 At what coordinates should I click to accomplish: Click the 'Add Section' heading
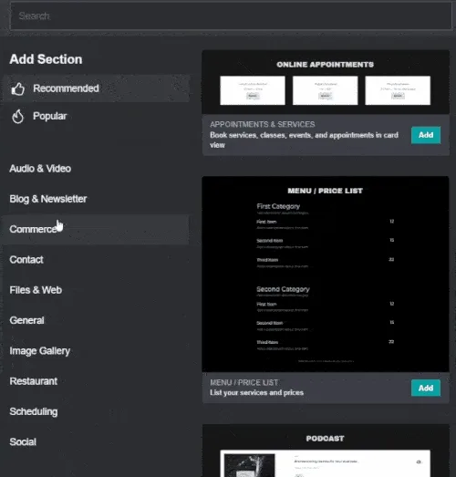coord(46,59)
